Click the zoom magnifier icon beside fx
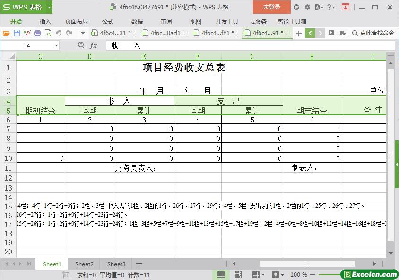 pyautogui.click(x=81, y=45)
